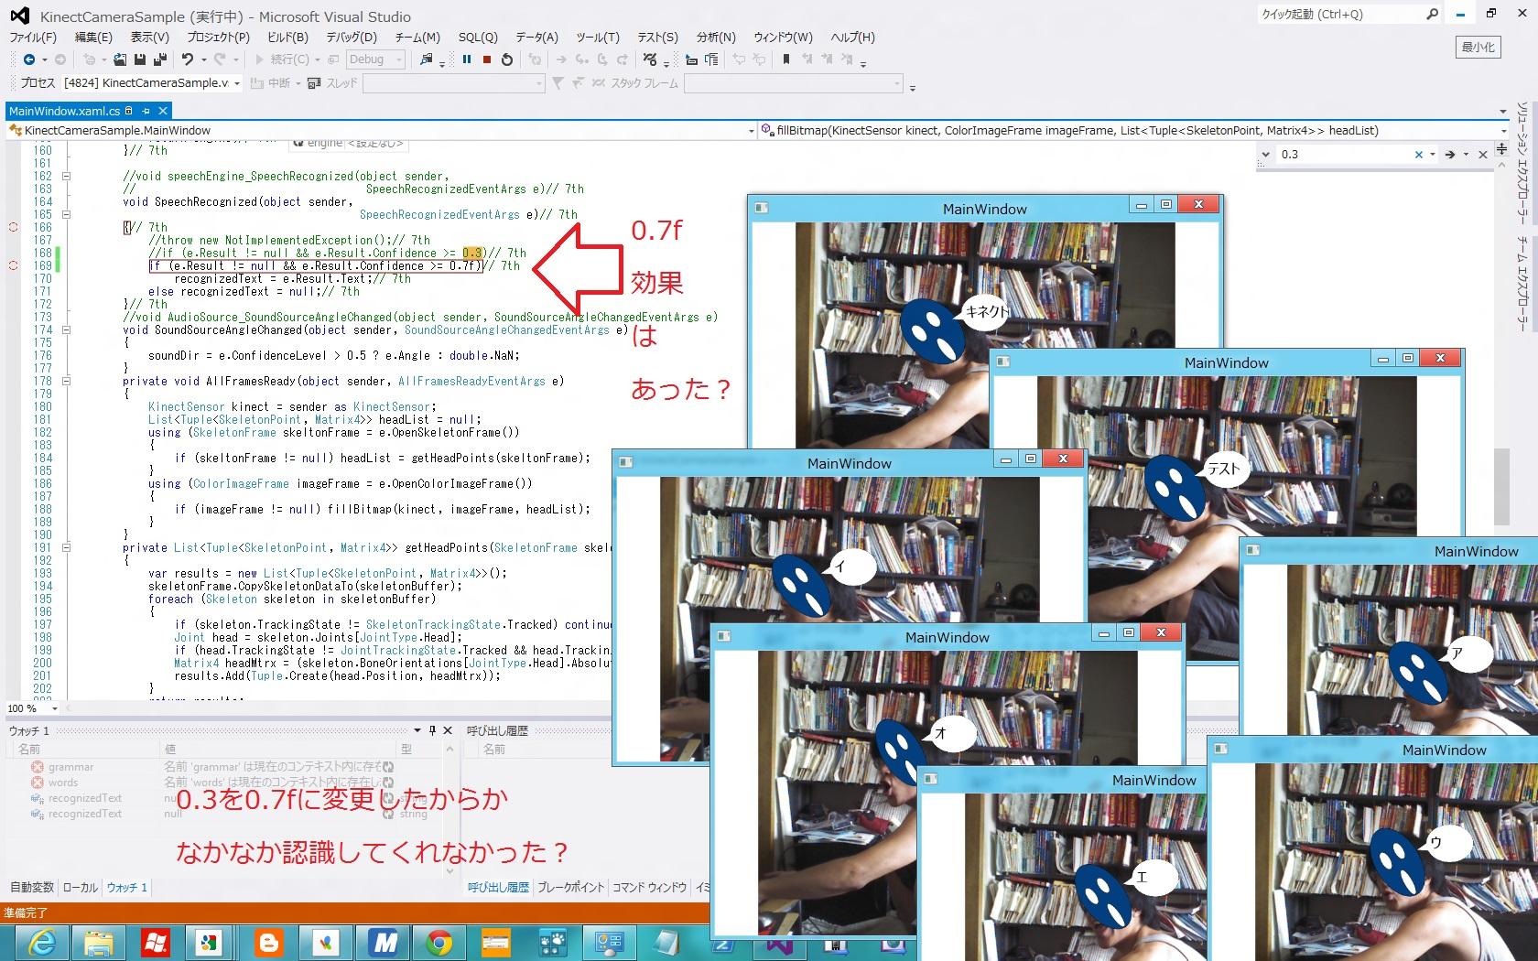Image resolution: width=1538 pixels, height=961 pixels.
Task: Open the Blogger icon on the taskbar
Action: tap(268, 942)
